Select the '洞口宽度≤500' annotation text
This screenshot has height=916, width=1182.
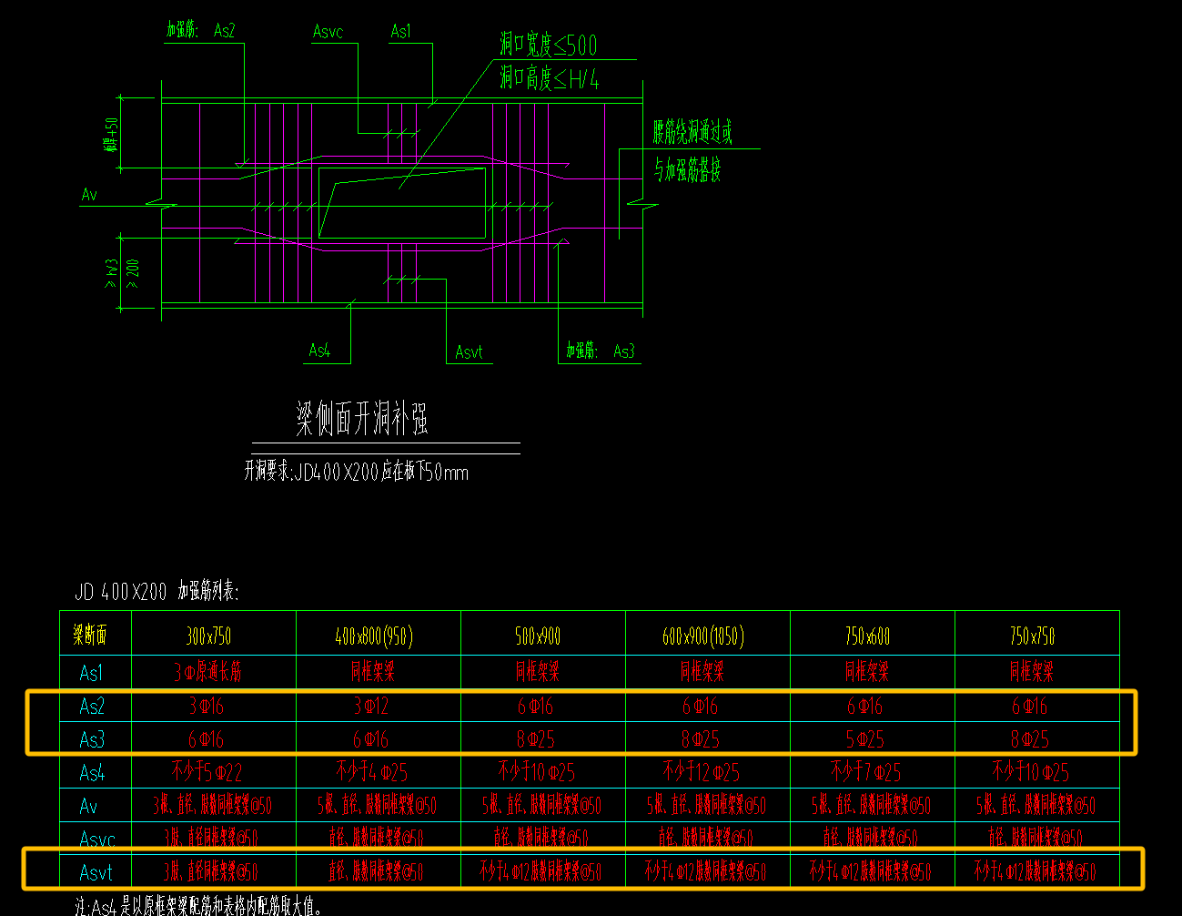[x=548, y=44]
